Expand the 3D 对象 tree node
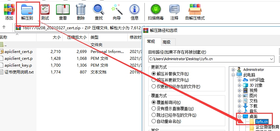 click(239, 85)
